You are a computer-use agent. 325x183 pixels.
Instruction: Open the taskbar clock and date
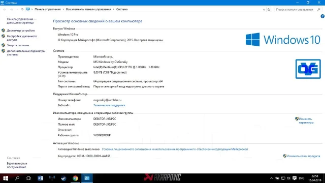click(x=315, y=178)
